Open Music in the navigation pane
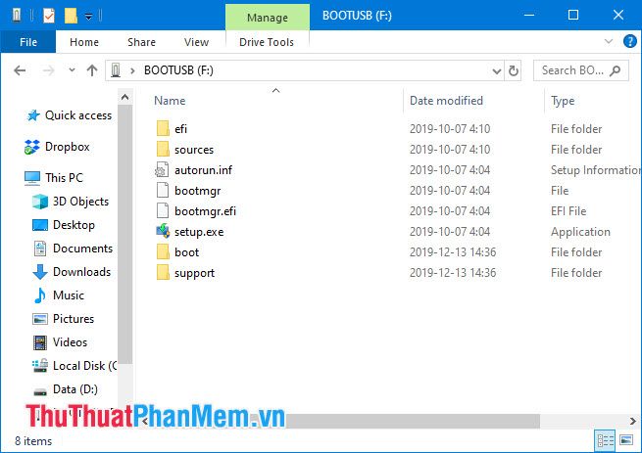Viewport: 642px width, 453px height. click(59, 295)
